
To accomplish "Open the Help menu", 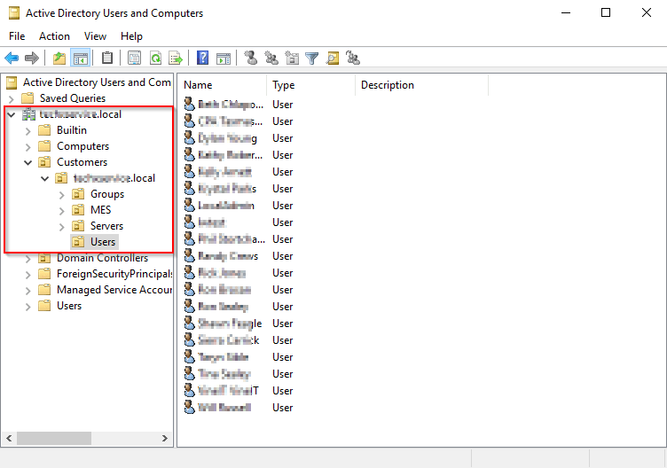I will coord(131,36).
